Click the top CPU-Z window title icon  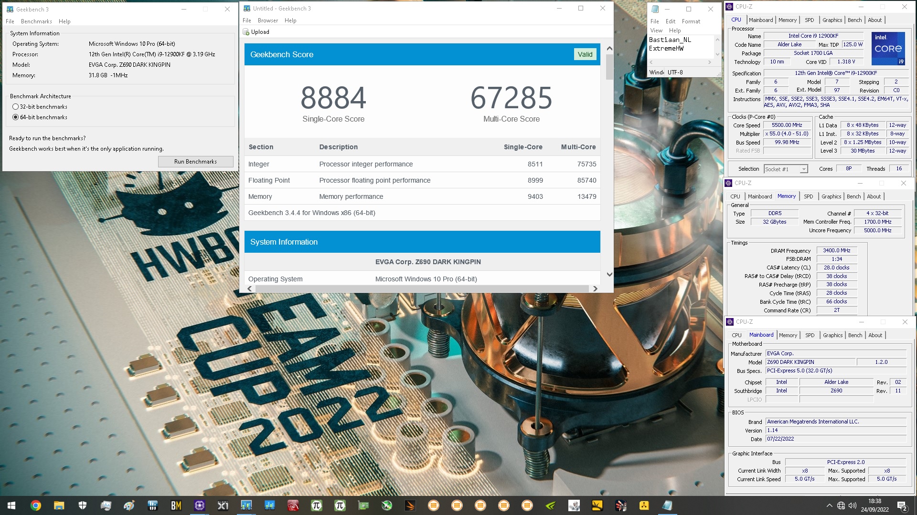(x=729, y=7)
